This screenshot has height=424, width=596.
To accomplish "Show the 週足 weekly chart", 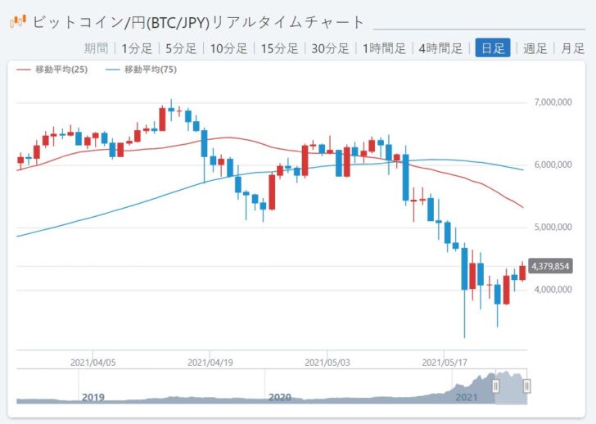I will [x=535, y=48].
